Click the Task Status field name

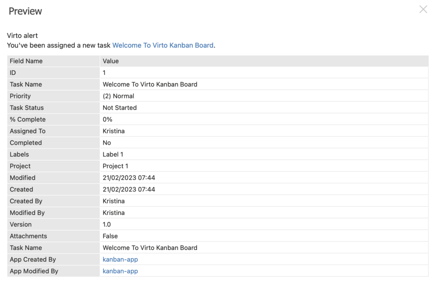[x=27, y=107]
